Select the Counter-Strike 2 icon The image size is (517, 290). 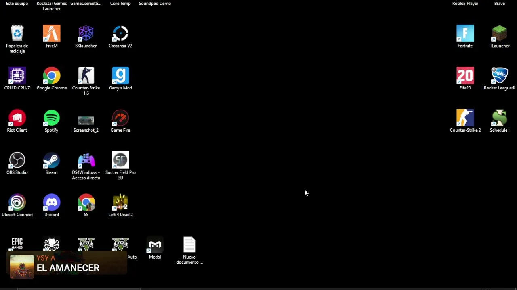(465, 118)
